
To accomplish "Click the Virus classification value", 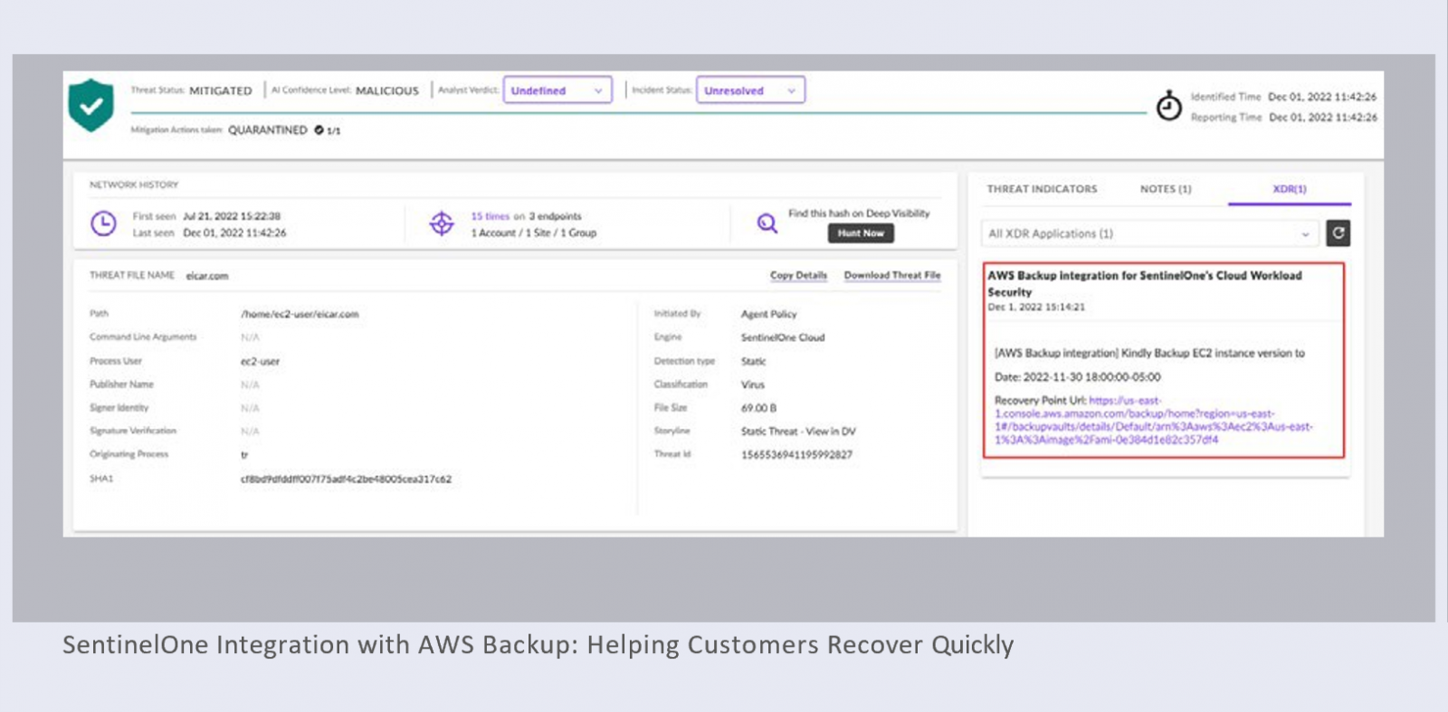I will (752, 384).
